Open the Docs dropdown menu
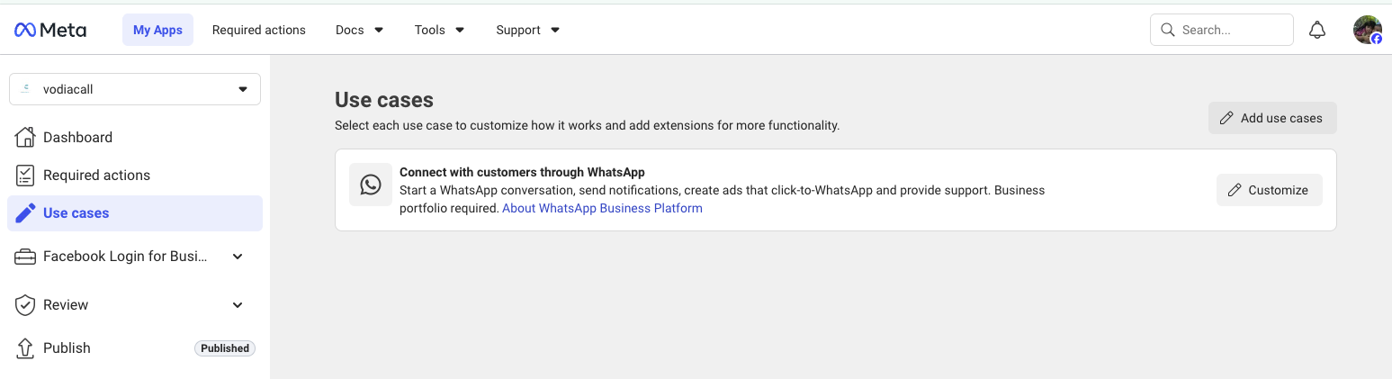 click(x=359, y=30)
